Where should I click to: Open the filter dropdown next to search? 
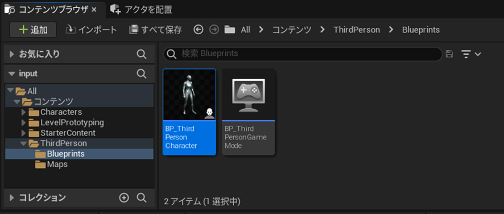(471, 54)
